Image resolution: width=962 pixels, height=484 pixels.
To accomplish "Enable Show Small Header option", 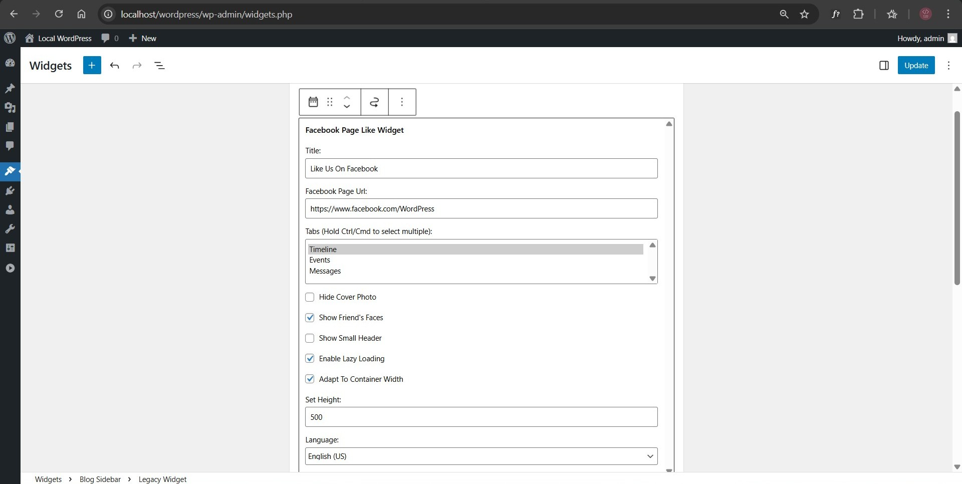I will [310, 338].
